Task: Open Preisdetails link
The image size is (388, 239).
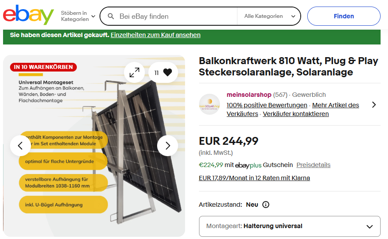Action: click(313, 165)
